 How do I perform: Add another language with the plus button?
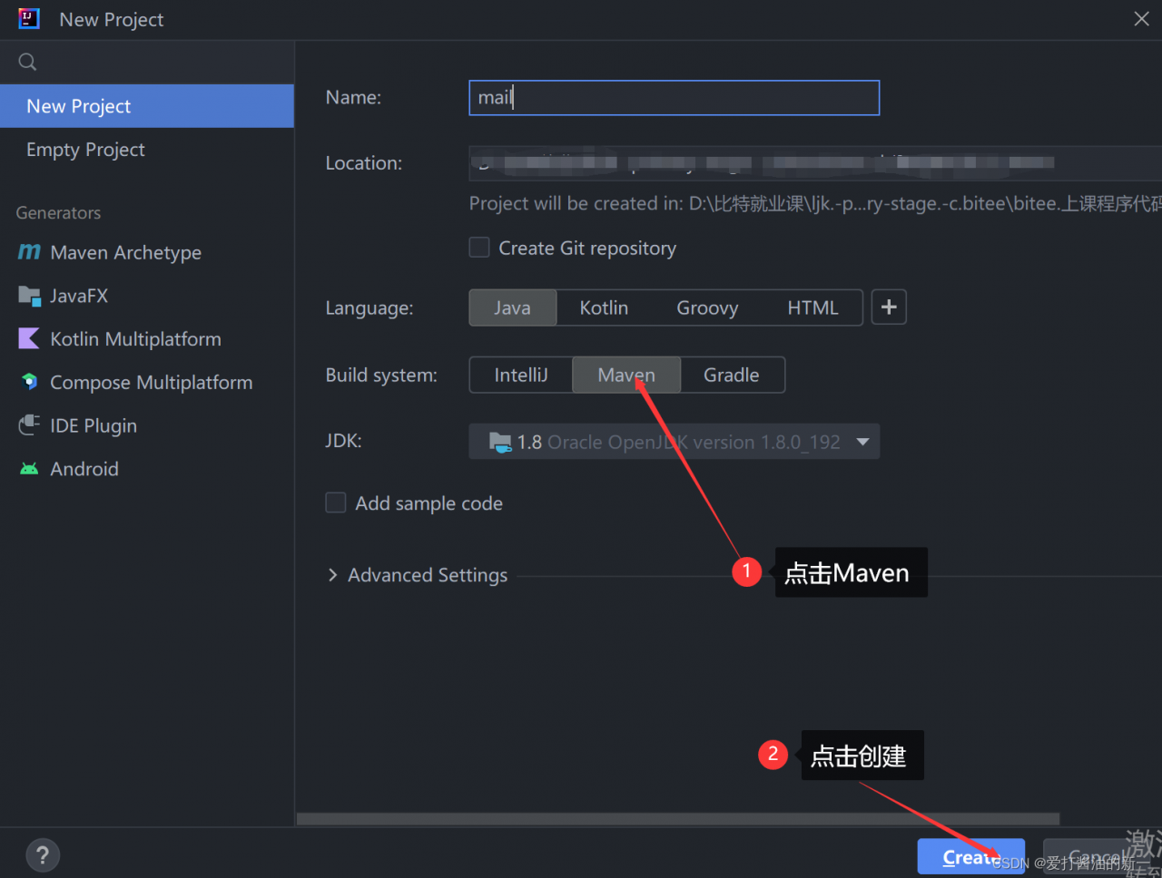[889, 307]
